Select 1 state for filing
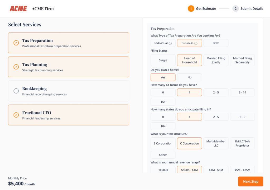Viewport: 270px width, 190px height. (189, 117)
